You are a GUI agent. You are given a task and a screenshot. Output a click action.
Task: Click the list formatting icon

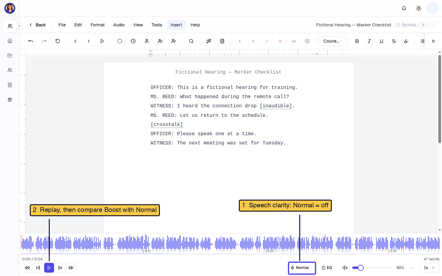[x=422, y=41]
